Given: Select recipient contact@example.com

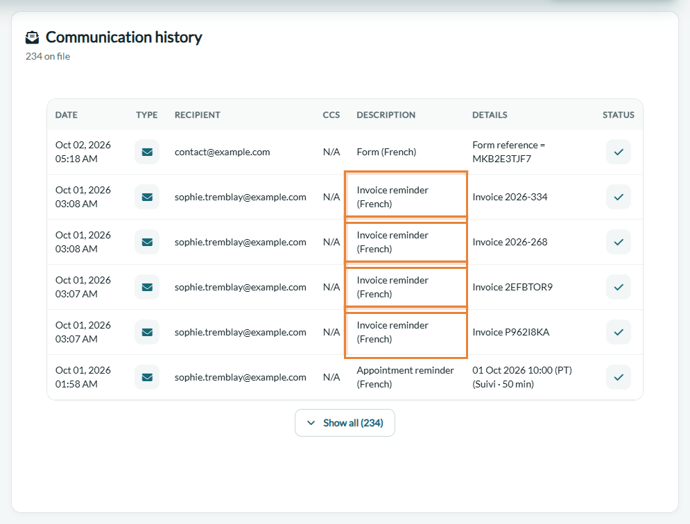Looking at the screenshot, I should tap(222, 152).
